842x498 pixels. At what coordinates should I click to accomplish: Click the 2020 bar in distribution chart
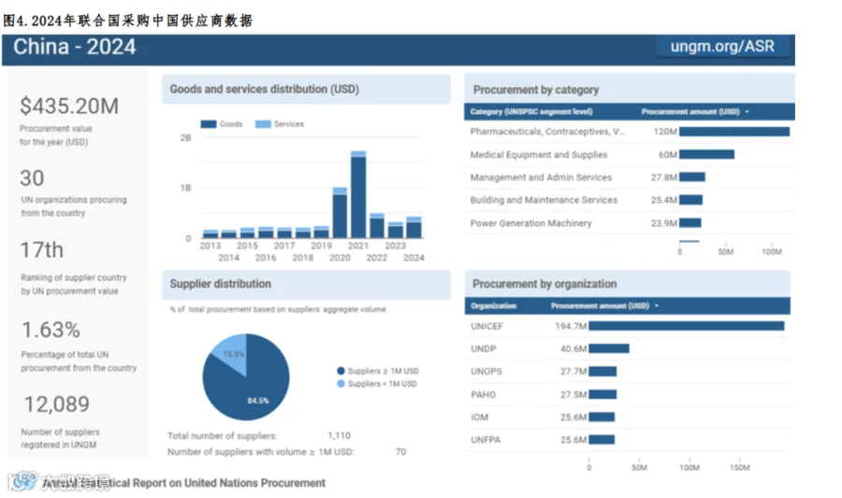(x=340, y=213)
